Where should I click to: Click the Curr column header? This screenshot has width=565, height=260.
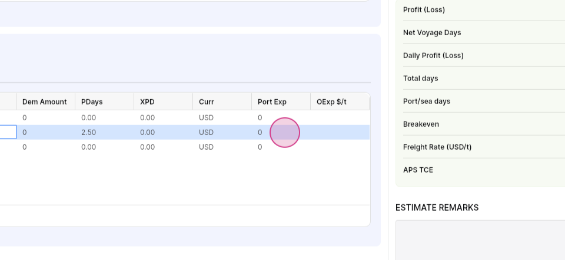point(222,102)
